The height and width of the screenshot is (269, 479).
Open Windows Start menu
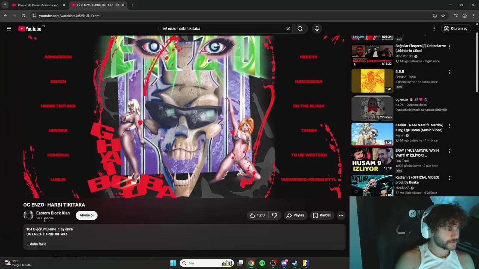[173, 263]
